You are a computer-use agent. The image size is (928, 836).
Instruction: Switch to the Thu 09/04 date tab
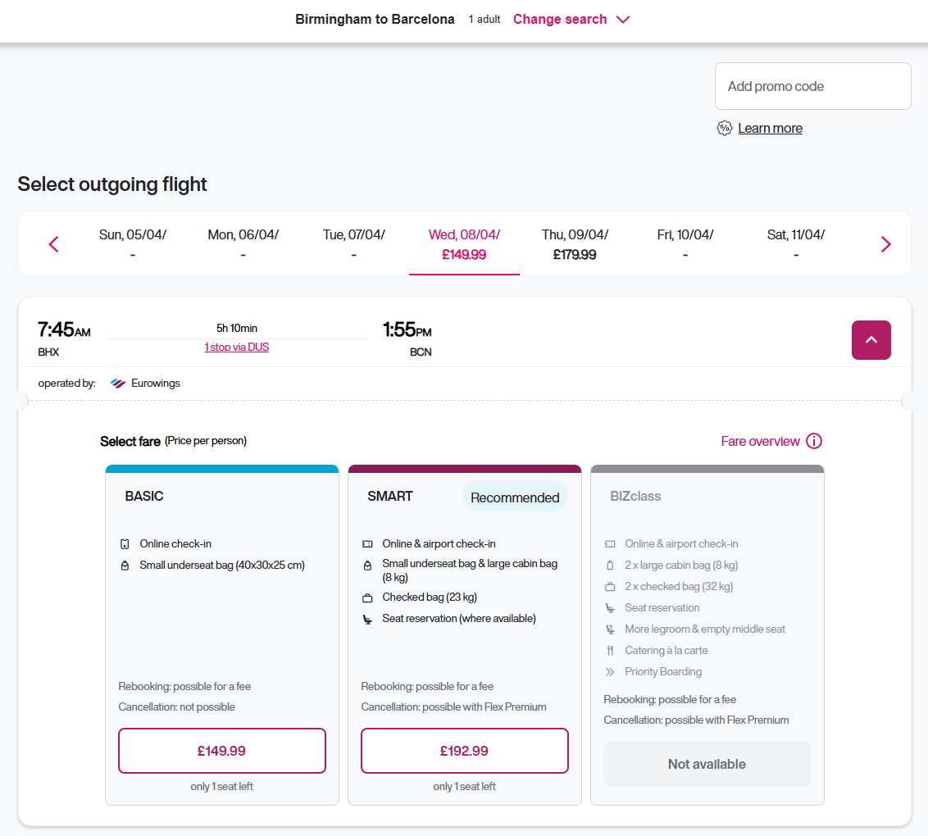click(574, 243)
